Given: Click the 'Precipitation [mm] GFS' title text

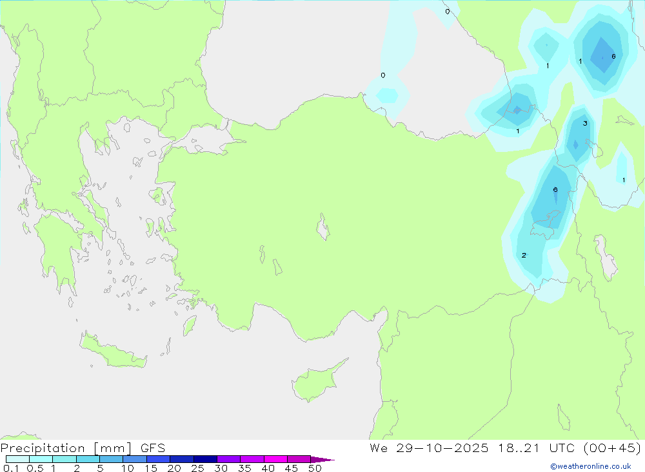Looking at the screenshot, I should coord(83,448).
